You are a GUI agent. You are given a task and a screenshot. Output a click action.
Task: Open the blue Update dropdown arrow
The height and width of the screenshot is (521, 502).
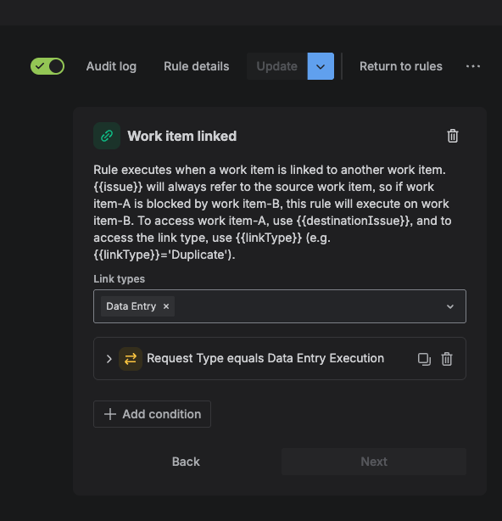tap(321, 66)
